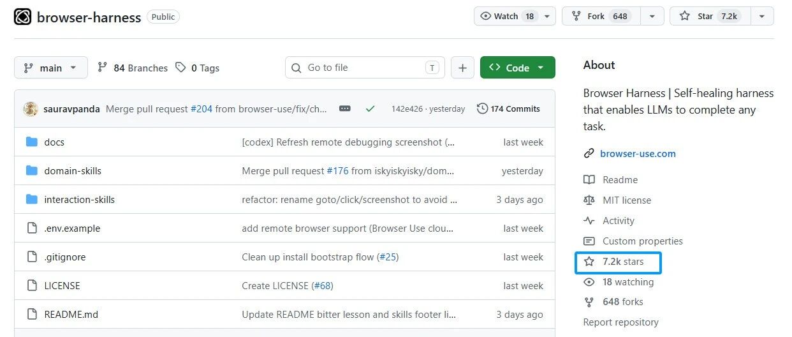Viewport: 792px width, 337px height.
Task: Open the Code dropdown button
Action: click(517, 68)
